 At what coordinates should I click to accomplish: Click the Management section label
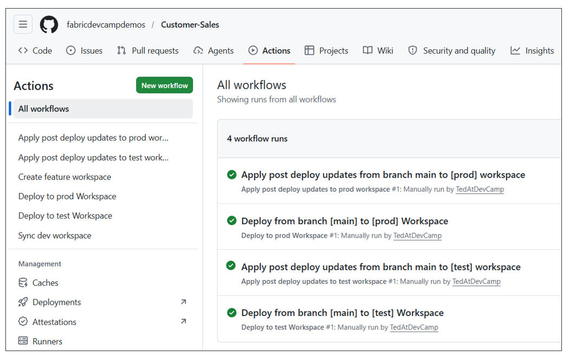tap(40, 264)
